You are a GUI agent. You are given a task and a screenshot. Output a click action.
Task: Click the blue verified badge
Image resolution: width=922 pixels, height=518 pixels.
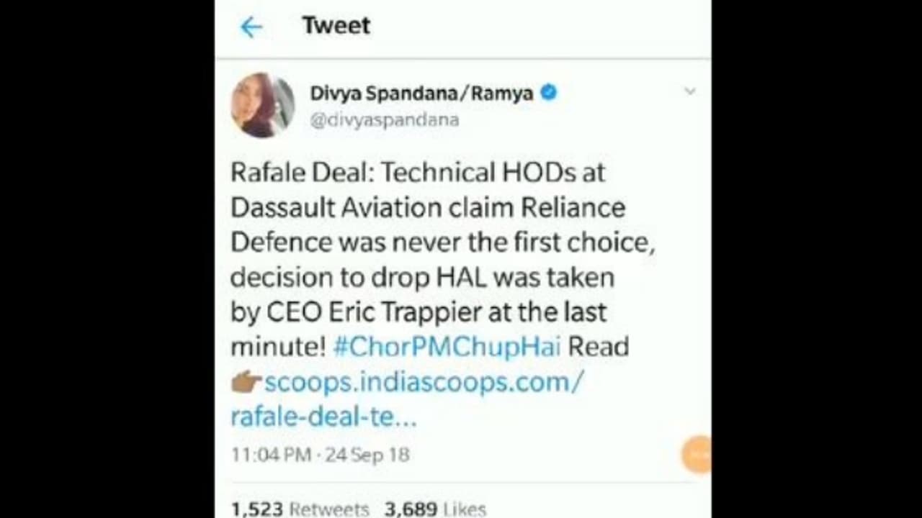pos(549,93)
